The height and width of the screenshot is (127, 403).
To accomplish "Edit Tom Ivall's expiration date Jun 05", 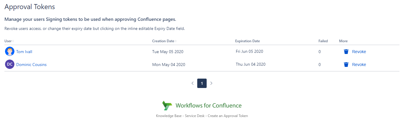I will click(249, 51).
